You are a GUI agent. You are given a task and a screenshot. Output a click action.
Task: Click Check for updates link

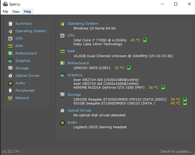[175, 151]
